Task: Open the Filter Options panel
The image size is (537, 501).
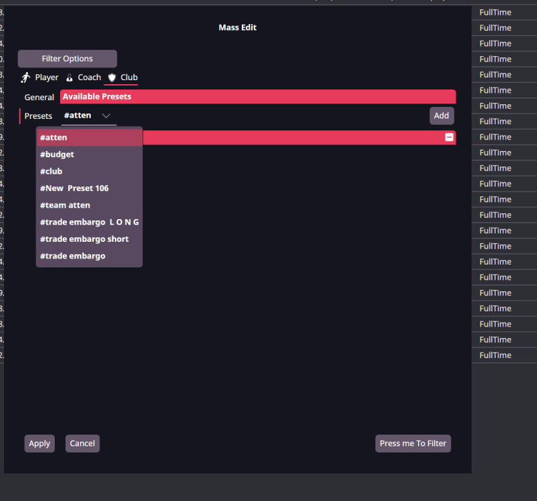Action: coord(67,58)
